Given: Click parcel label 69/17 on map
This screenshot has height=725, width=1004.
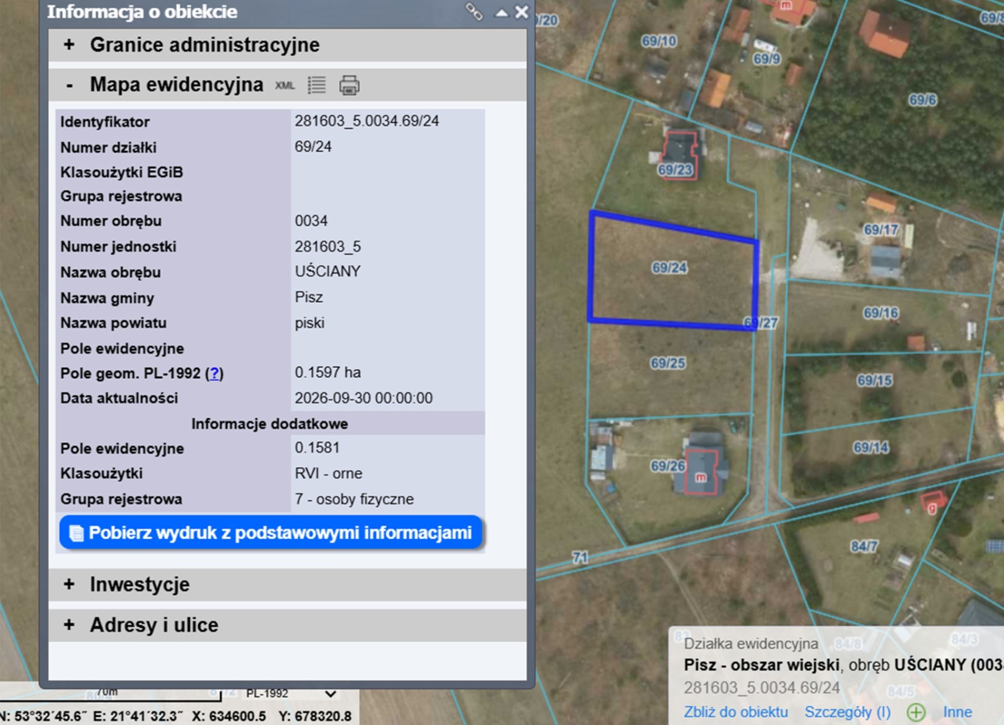Looking at the screenshot, I should click(881, 230).
